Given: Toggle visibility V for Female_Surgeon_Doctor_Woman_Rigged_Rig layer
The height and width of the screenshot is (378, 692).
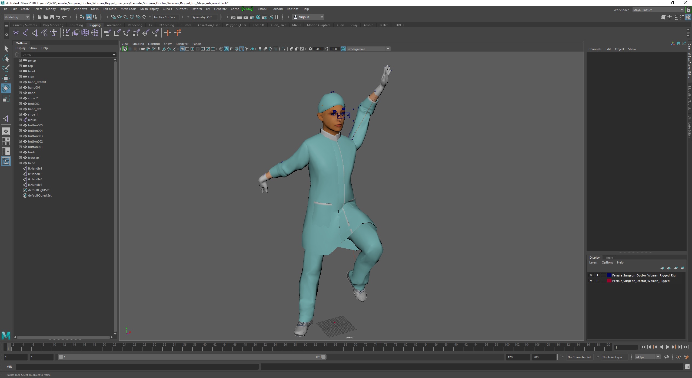Looking at the screenshot, I should [x=591, y=275].
